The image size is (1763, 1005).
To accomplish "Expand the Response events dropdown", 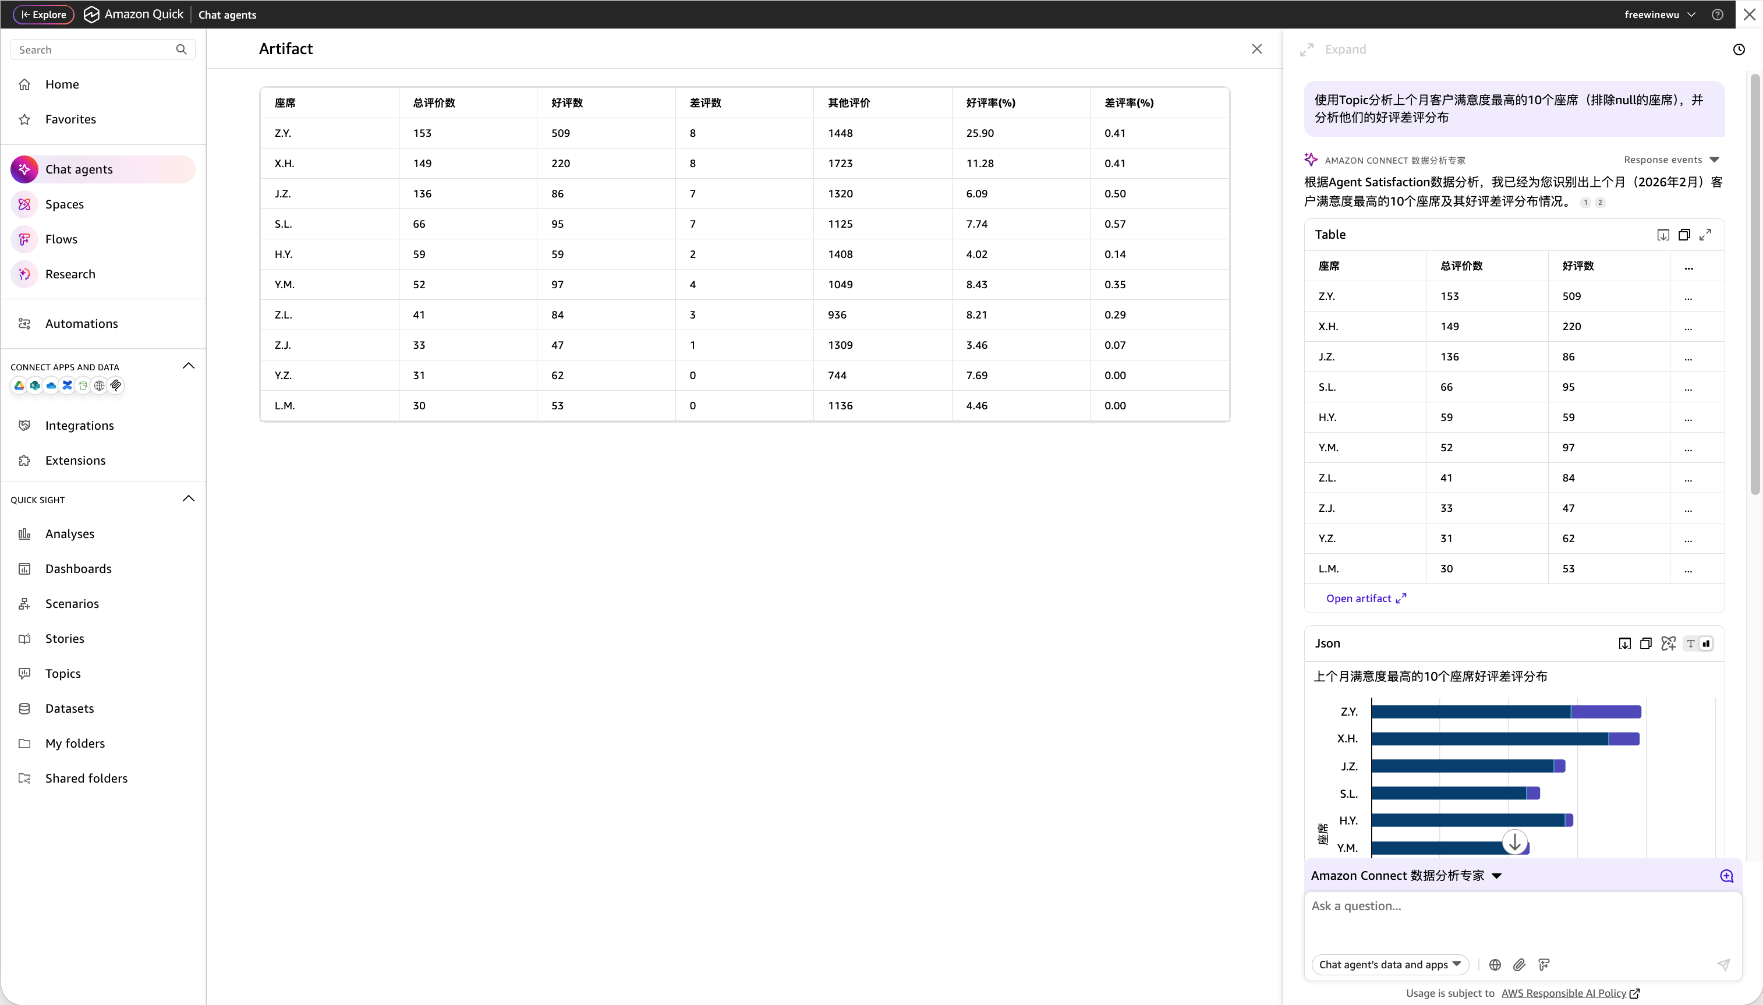I will point(1671,160).
